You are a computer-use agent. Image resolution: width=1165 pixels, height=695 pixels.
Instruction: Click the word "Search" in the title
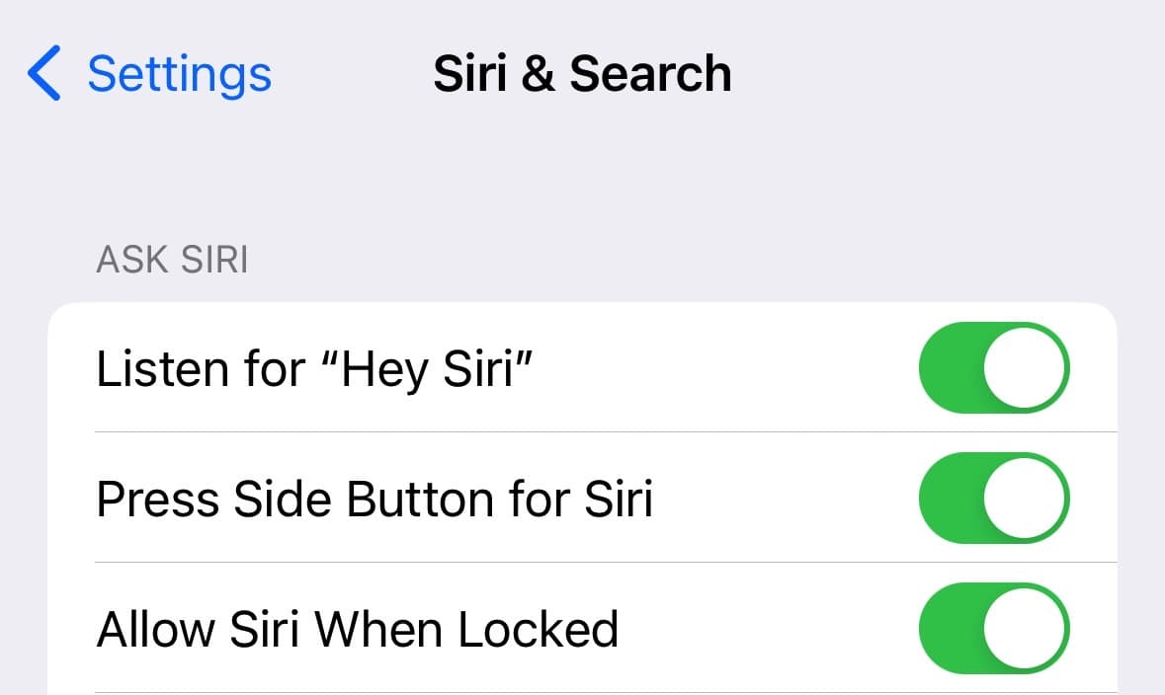click(650, 75)
